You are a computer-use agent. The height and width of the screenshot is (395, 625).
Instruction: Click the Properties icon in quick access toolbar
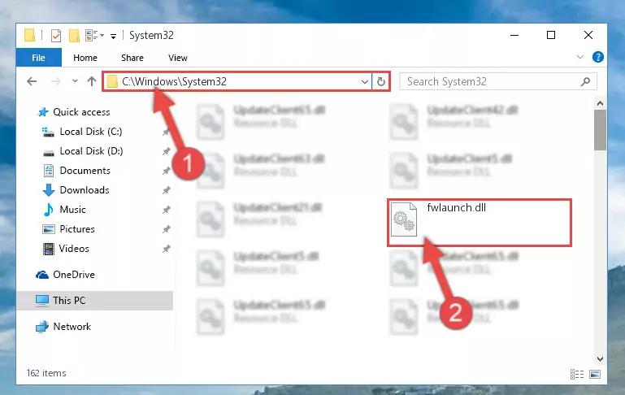[x=56, y=36]
